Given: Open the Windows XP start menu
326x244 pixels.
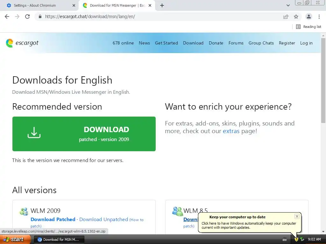Looking at the screenshot, I should 15,240.
